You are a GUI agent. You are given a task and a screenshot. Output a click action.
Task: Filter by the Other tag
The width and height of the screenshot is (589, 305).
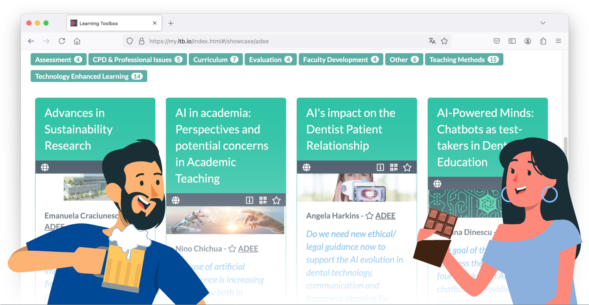click(x=404, y=59)
